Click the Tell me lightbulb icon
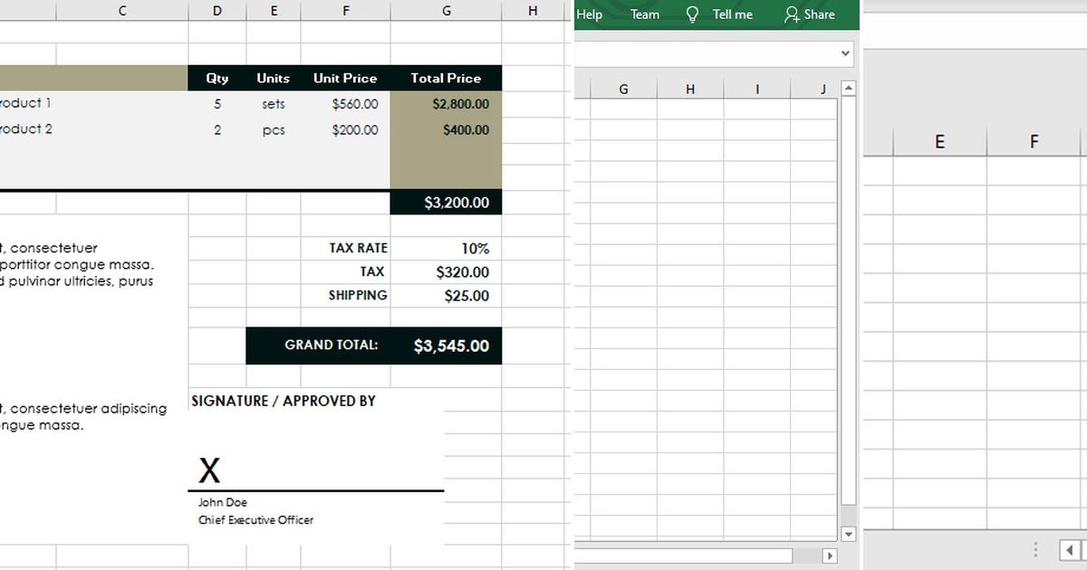This screenshot has height=570, width=1087. coord(693,14)
